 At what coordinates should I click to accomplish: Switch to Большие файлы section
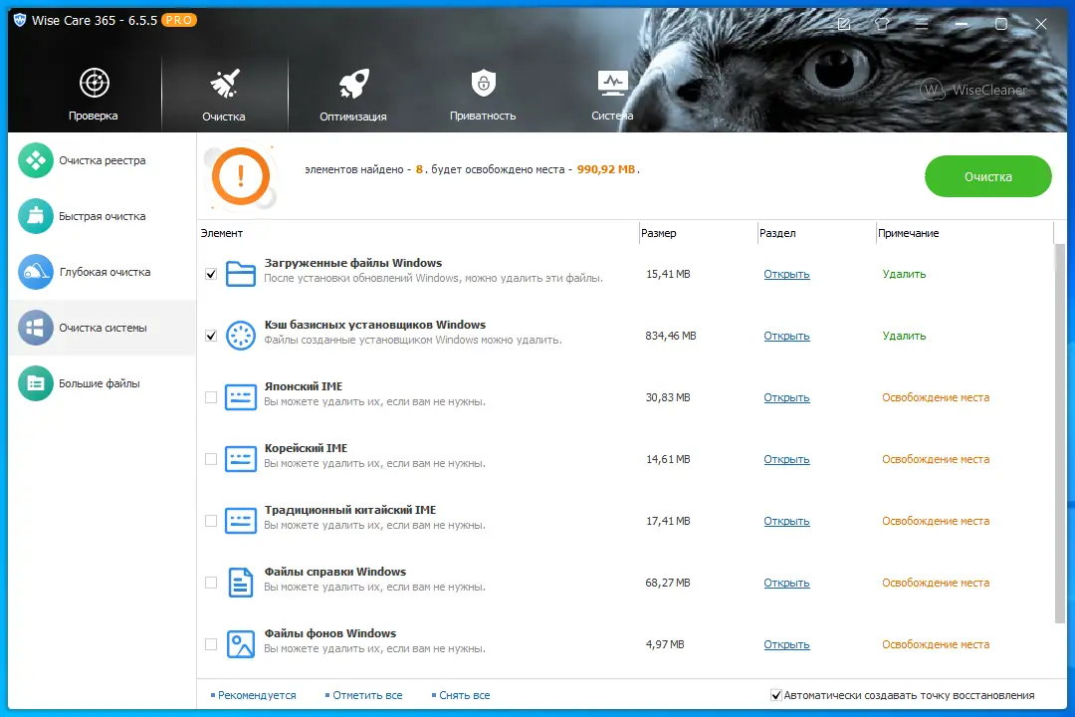tap(103, 383)
